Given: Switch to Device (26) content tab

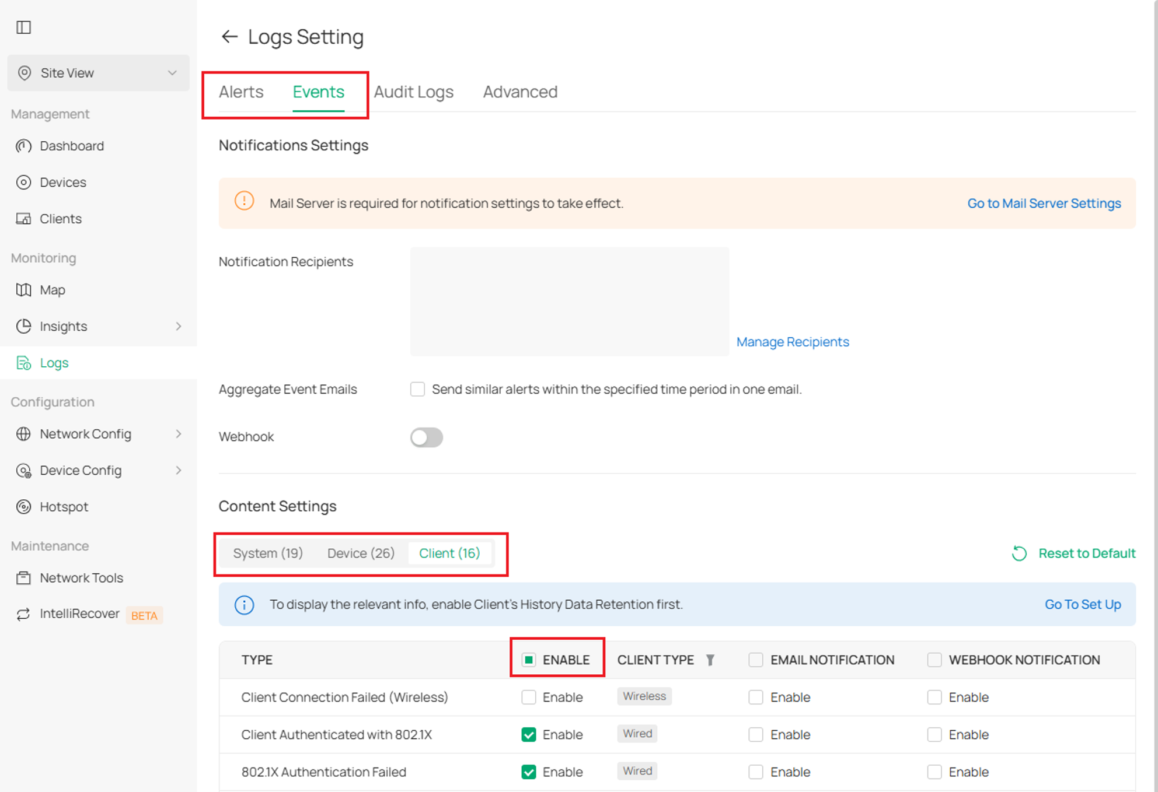Looking at the screenshot, I should 361,553.
